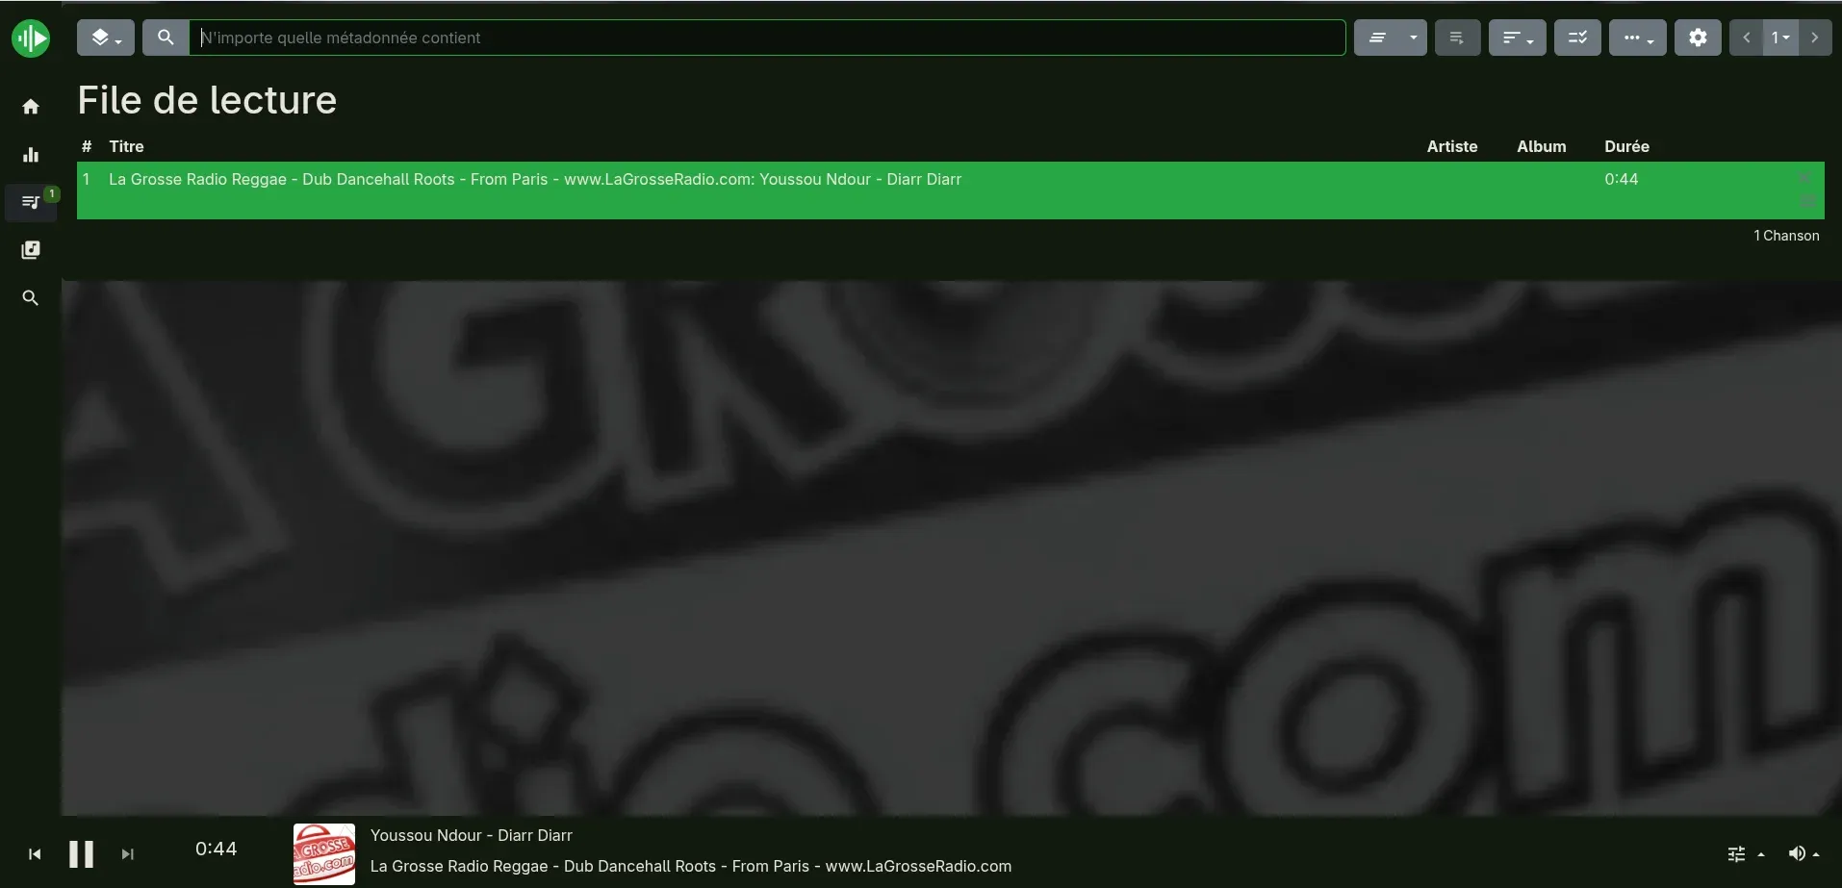Click the green app logo icon

[x=31, y=38]
